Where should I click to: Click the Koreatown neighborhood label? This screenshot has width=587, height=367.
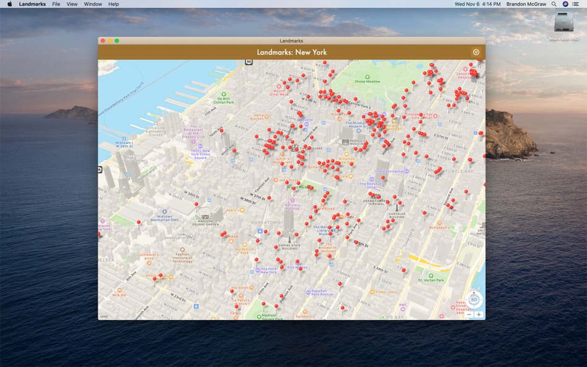coord(266,222)
